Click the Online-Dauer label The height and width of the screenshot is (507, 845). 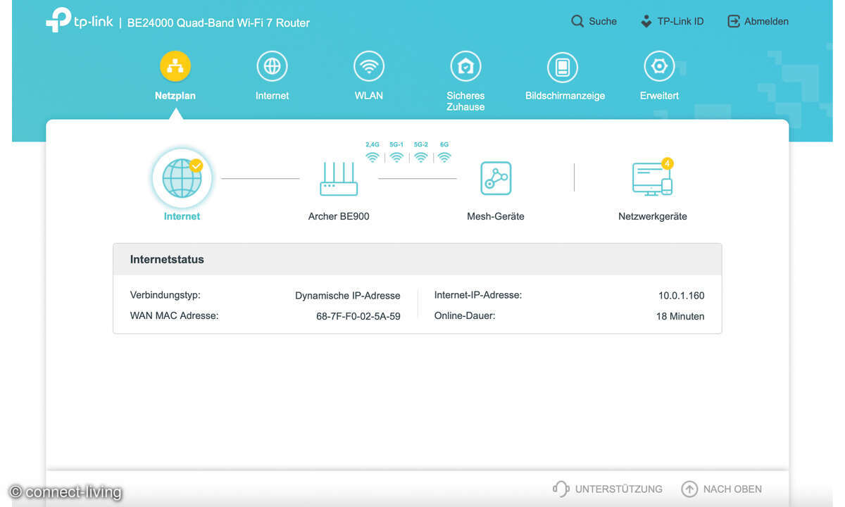coord(465,315)
